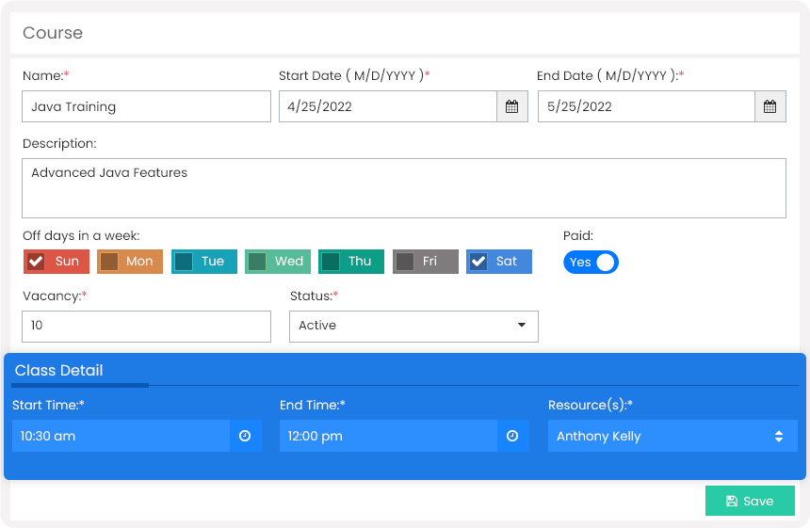Click the End Time clock icon

click(512, 436)
